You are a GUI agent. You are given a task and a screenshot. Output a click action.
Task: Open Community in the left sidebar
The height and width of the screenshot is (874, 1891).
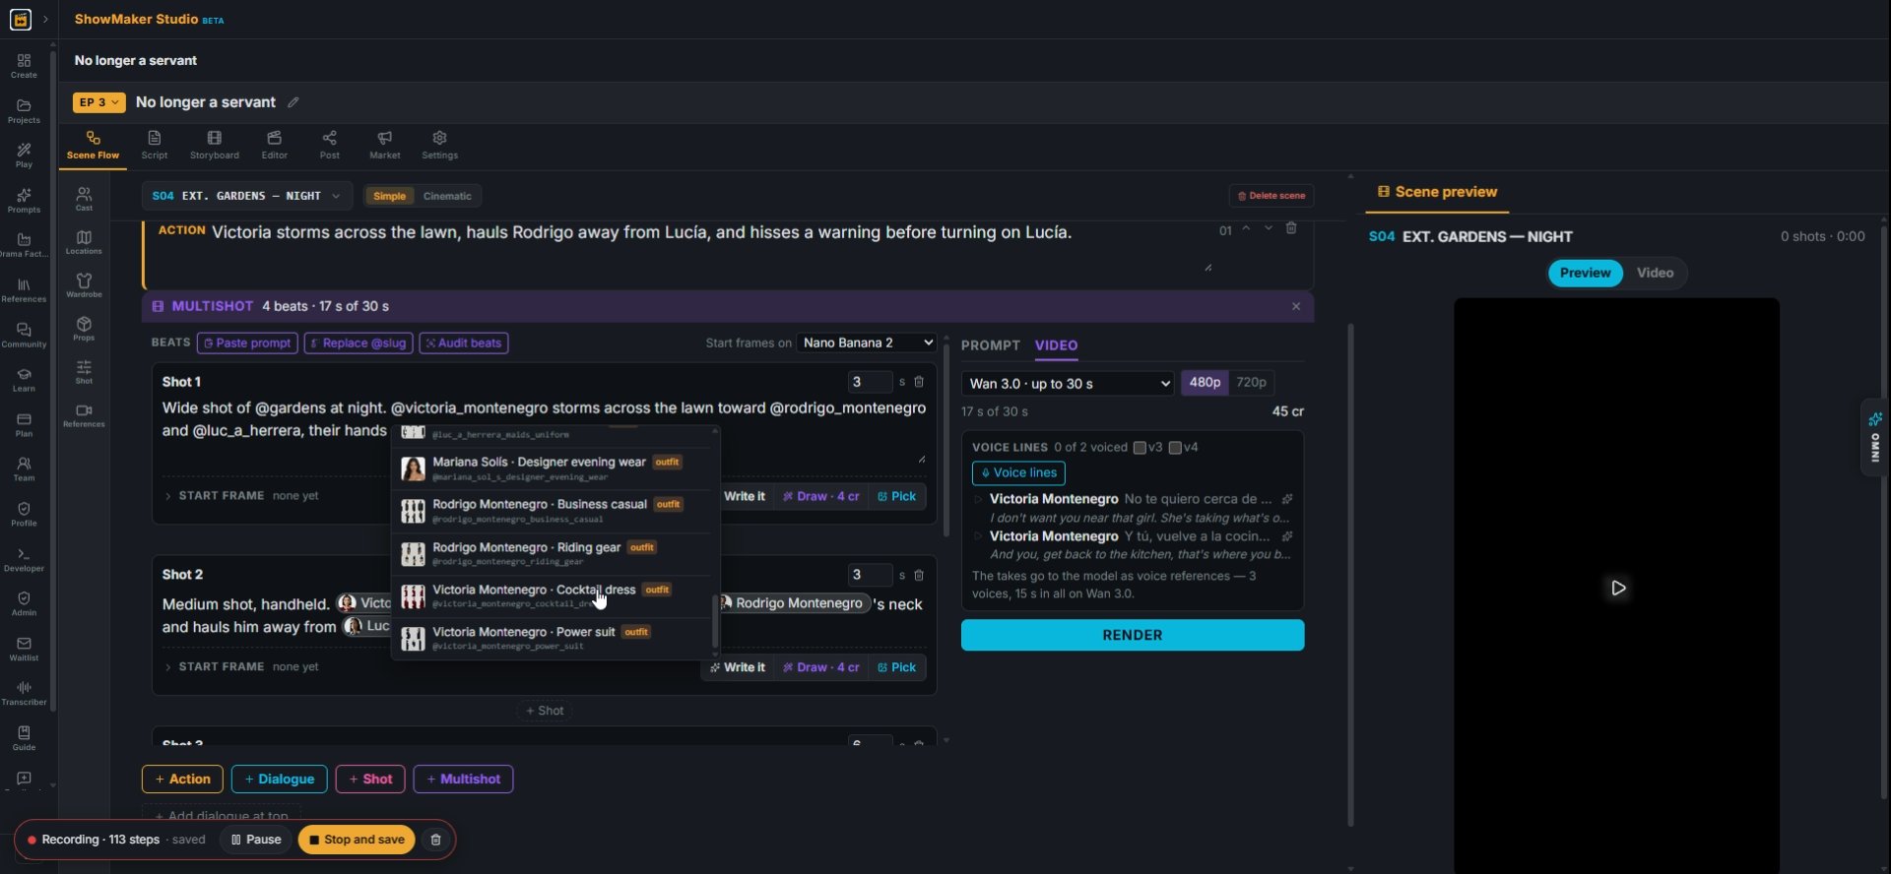point(24,336)
